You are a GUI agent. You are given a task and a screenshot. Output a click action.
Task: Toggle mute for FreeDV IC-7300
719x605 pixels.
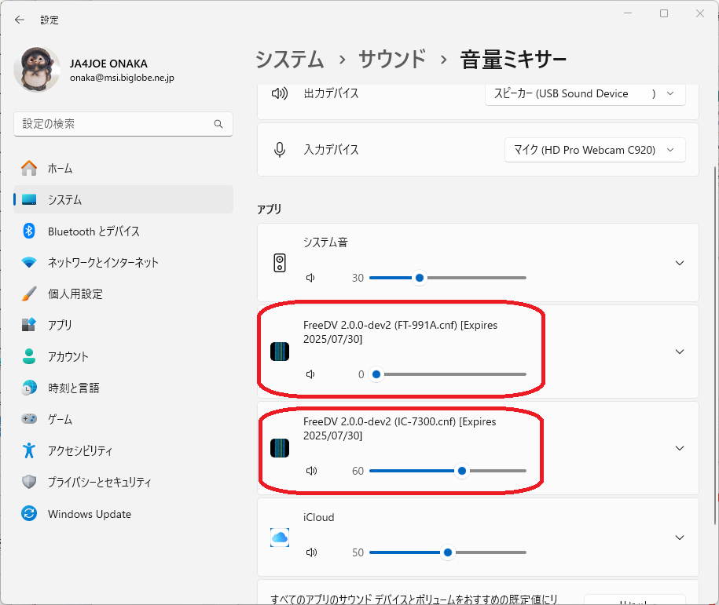point(311,471)
